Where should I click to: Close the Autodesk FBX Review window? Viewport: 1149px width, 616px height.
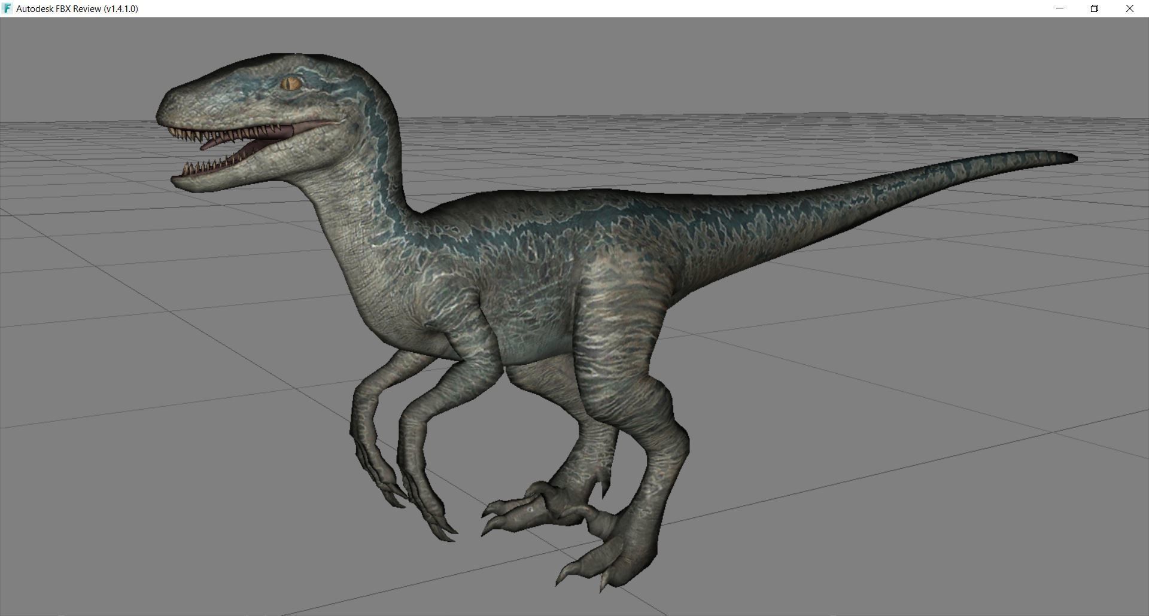coord(1130,8)
